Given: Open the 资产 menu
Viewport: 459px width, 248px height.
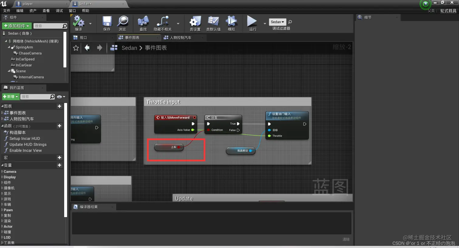Looking at the screenshot, I should coord(33,11).
